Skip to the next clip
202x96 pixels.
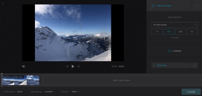tap(79, 66)
